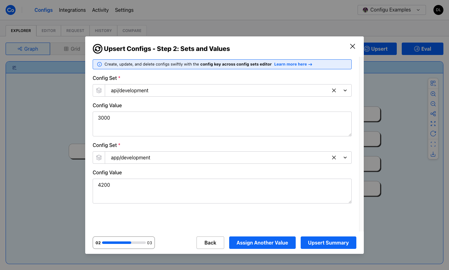The image size is (449, 270).
Task: Expand the app/development config set dropdown
Action: (x=345, y=158)
